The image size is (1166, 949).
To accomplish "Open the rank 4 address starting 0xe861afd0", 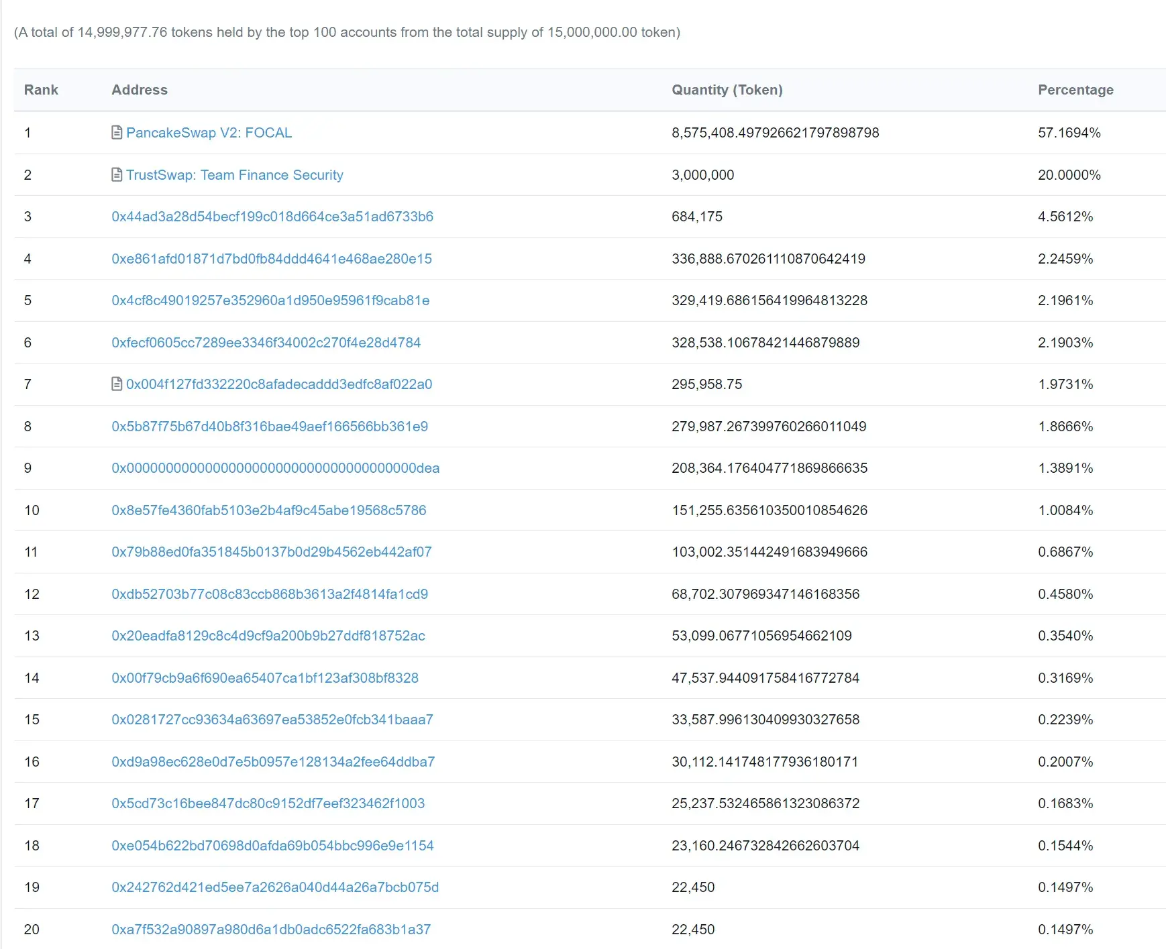I will click(x=272, y=259).
